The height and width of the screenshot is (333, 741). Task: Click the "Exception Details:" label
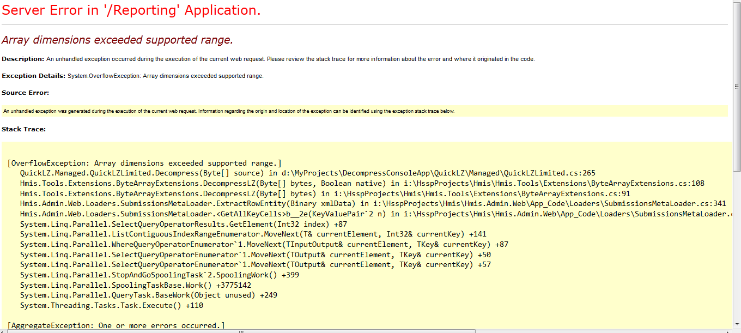click(33, 76)
